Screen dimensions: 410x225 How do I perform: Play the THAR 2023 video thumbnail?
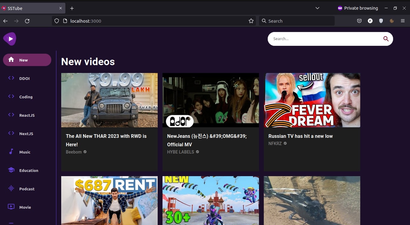tap(109, 100)
